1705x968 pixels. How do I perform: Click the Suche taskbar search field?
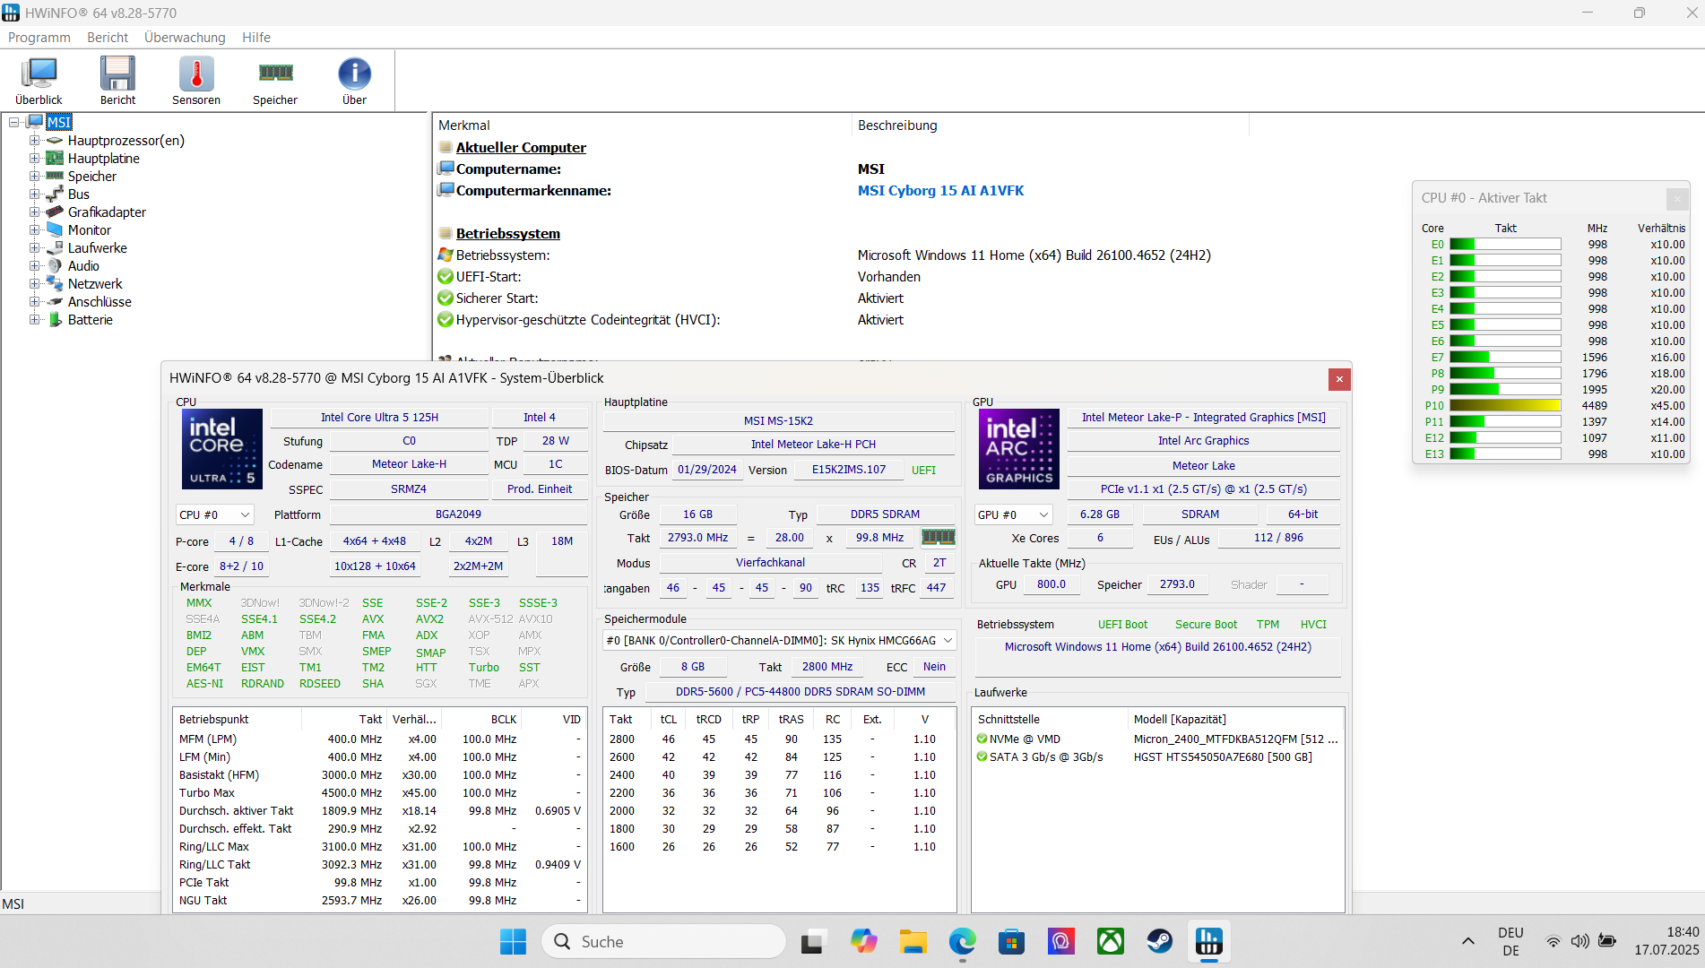coord(663,941)
